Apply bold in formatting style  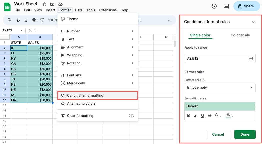pyautogui.click(x=189, y=115)
